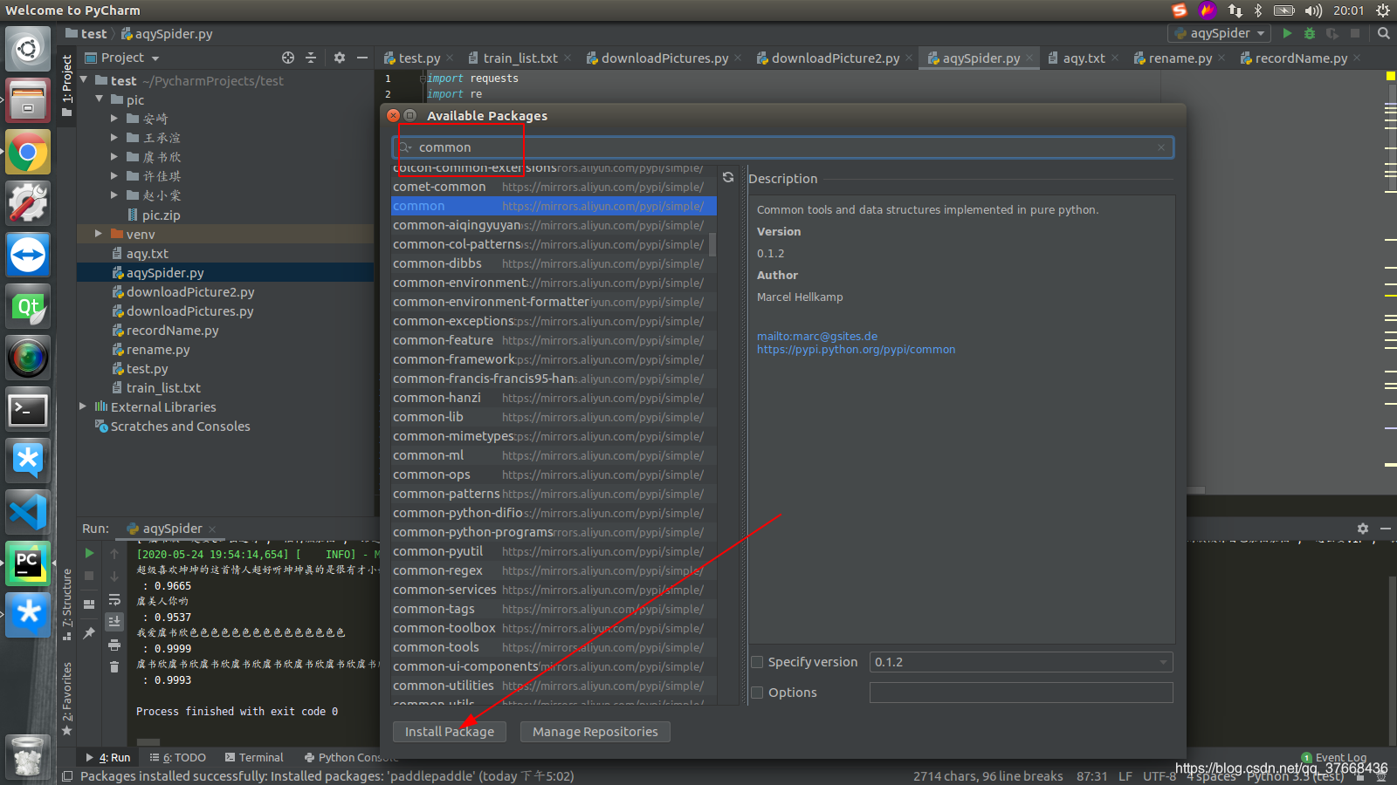Launch Google Chrome from the dock

pyautogui.click(x=28, y=153)
